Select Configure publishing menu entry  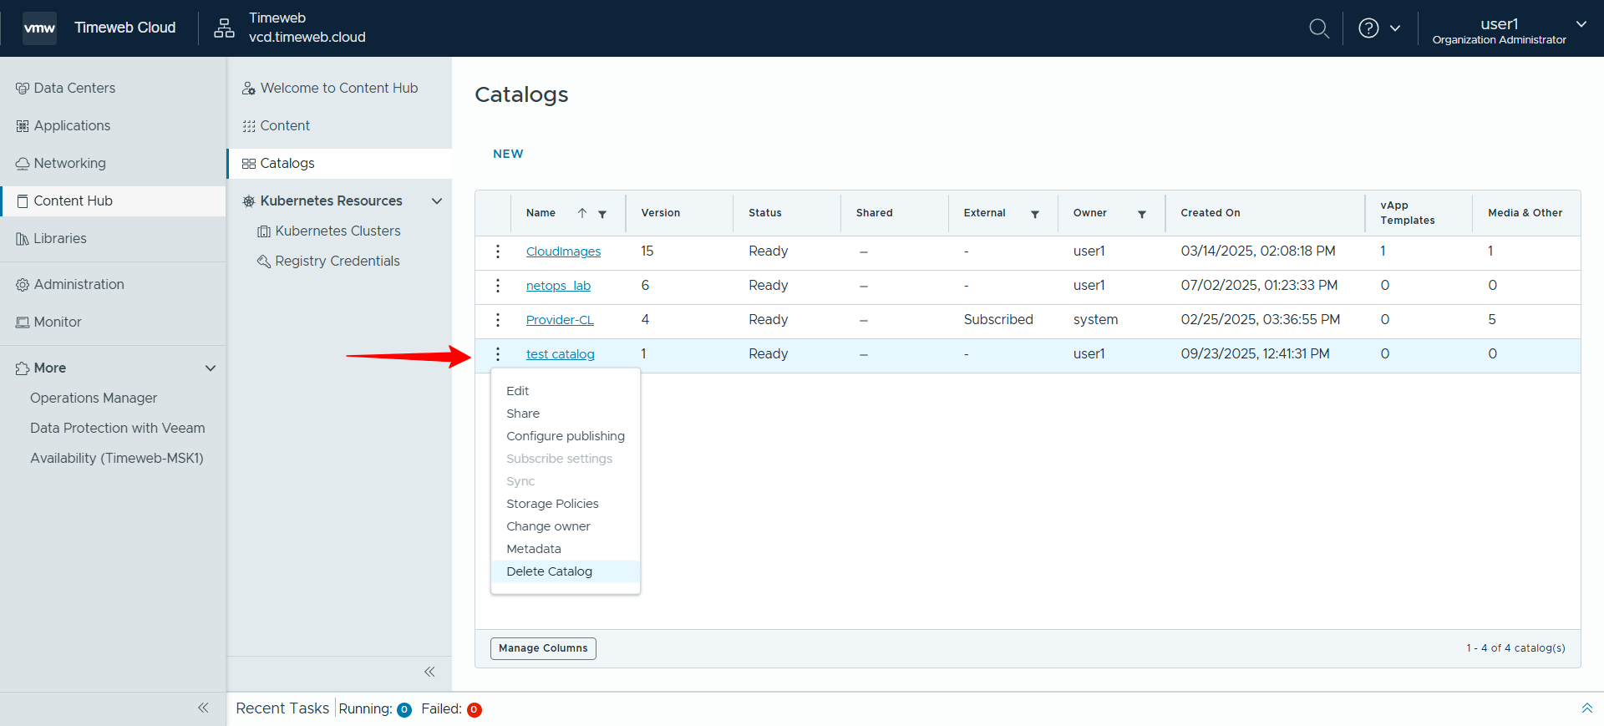566,436
